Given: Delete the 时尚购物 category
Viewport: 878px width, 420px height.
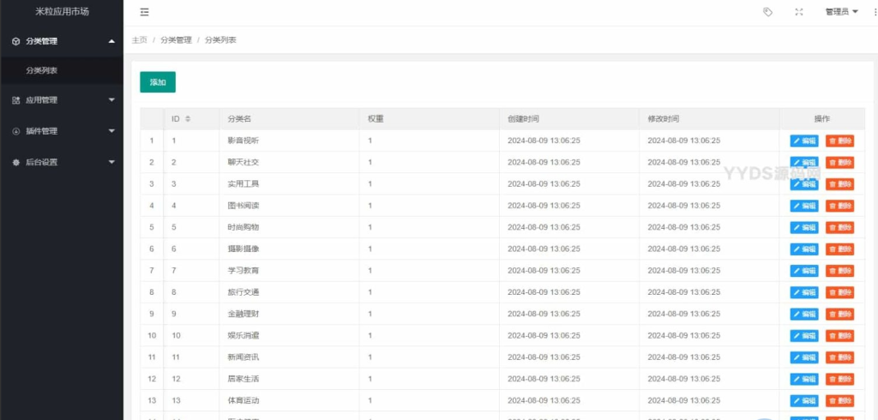Looking at the screenshot, I should [x=840, y=227].
